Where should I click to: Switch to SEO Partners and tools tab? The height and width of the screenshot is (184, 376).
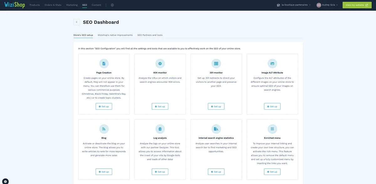150,35
